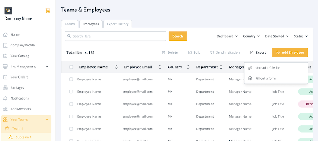Viewport: 318px width, 141px height.
Task: Open the Your Orders clipboard icon
Action: (x=5, y=77)
